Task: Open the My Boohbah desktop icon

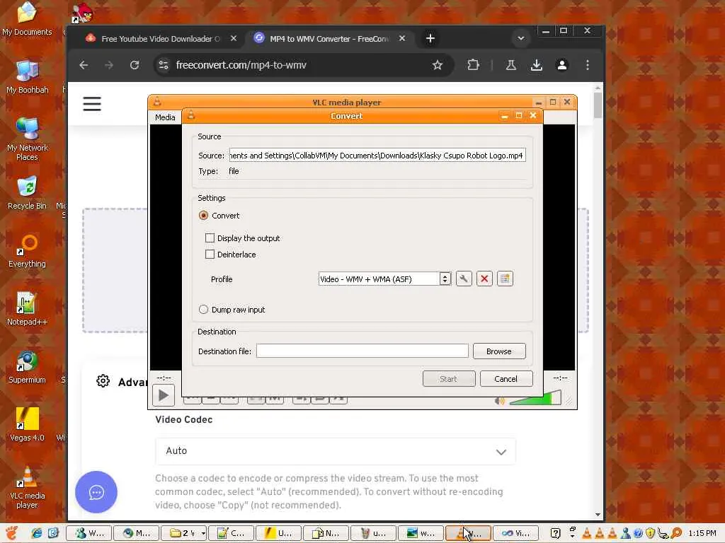Action: pos(27,77)
